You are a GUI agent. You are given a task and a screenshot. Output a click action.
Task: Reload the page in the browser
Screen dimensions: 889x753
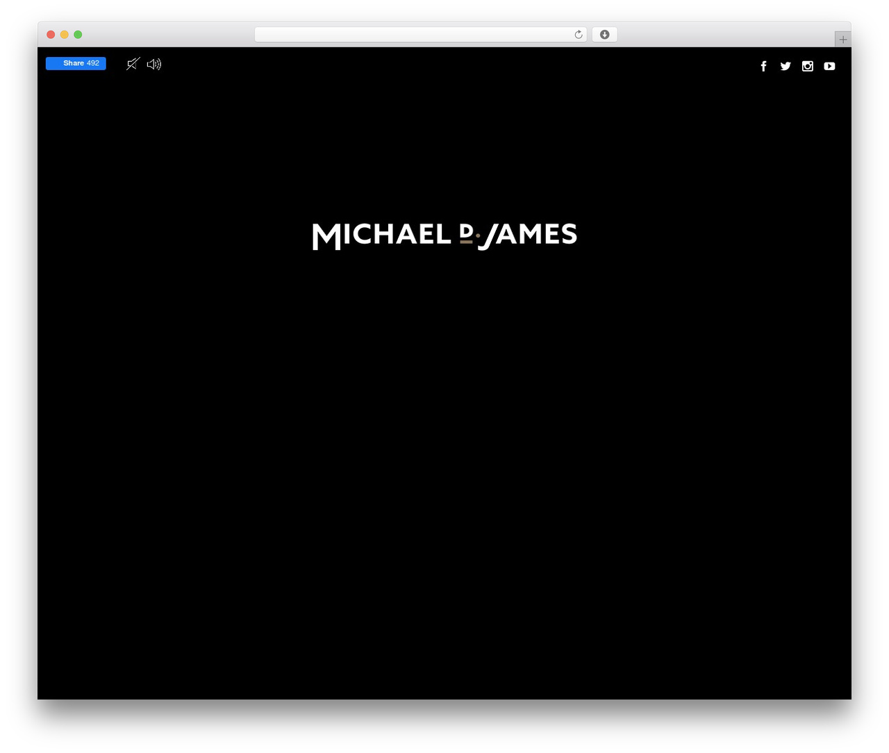[579, 35]
